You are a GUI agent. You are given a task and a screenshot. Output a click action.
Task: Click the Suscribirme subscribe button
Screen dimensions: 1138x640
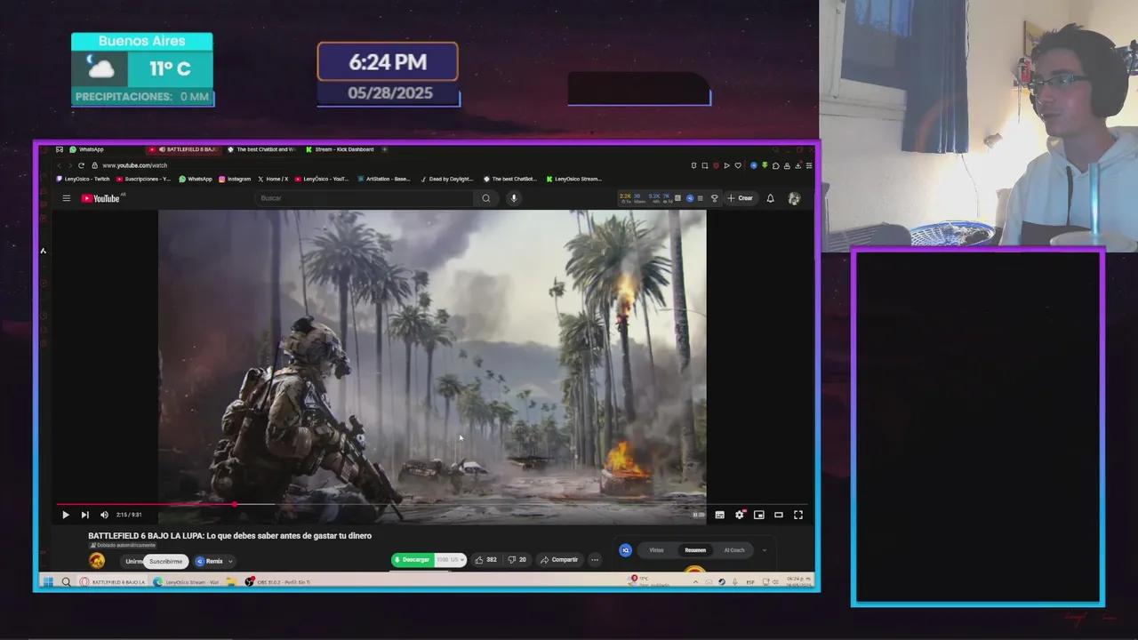(x=165, y=561)
